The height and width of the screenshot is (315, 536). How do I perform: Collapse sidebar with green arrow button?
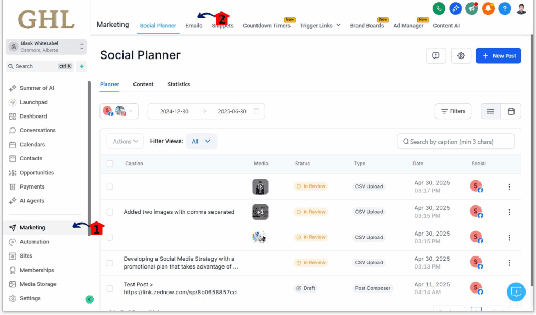90,299
